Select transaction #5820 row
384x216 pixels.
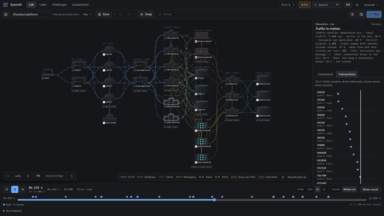tap(348, 116)
